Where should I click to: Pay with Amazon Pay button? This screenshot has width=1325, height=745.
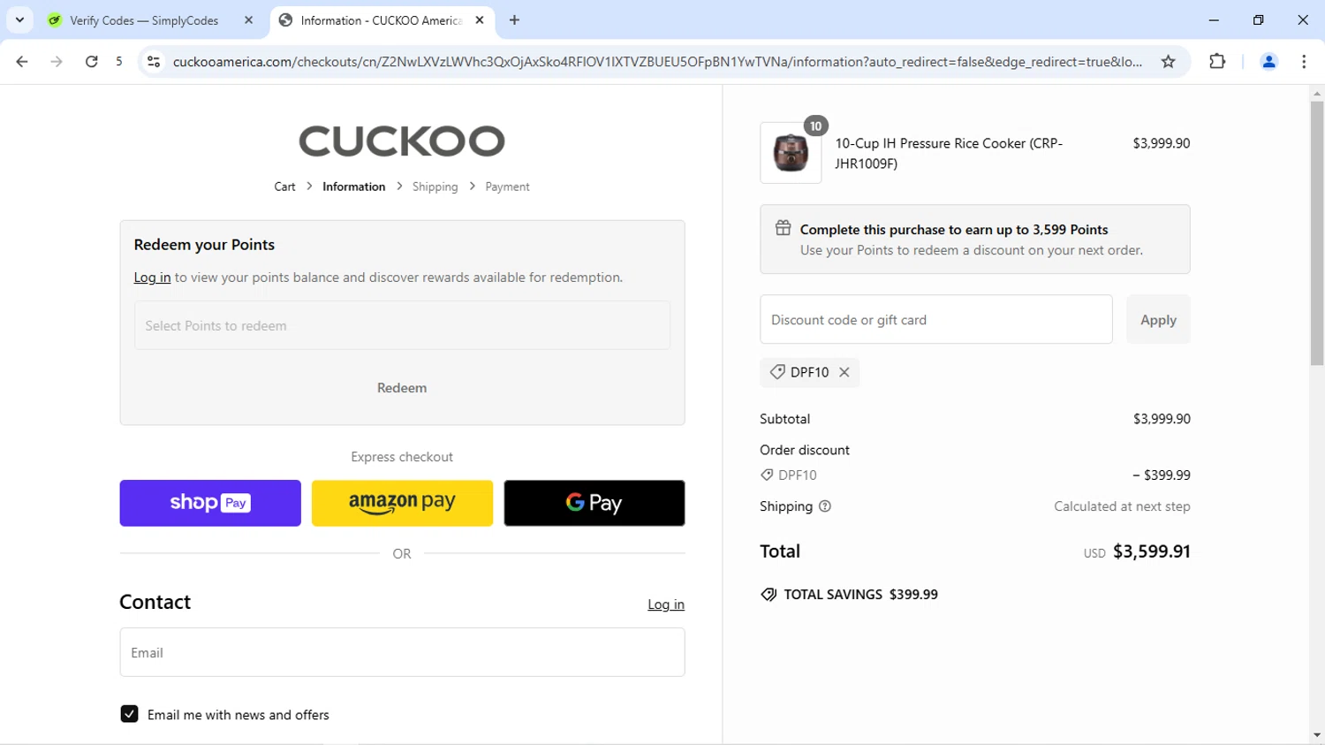[402, 503]
